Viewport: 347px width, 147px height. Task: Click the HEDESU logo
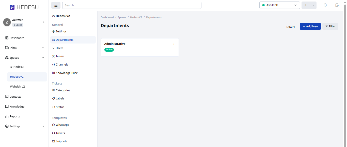24,7
